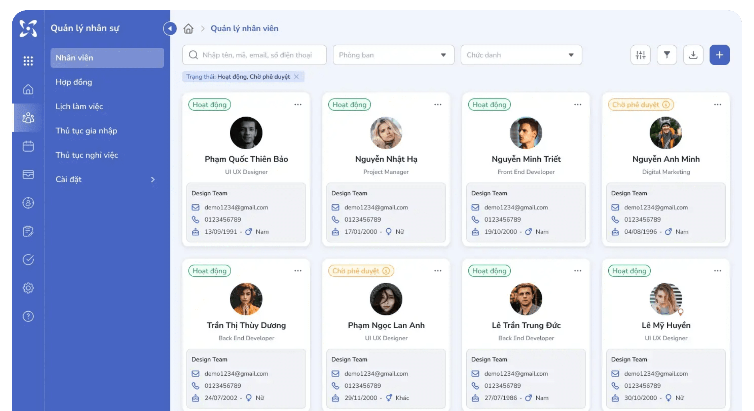Remove the Trạng thái filter chip
Screen dimensions: 754x411
click(296, 77)
